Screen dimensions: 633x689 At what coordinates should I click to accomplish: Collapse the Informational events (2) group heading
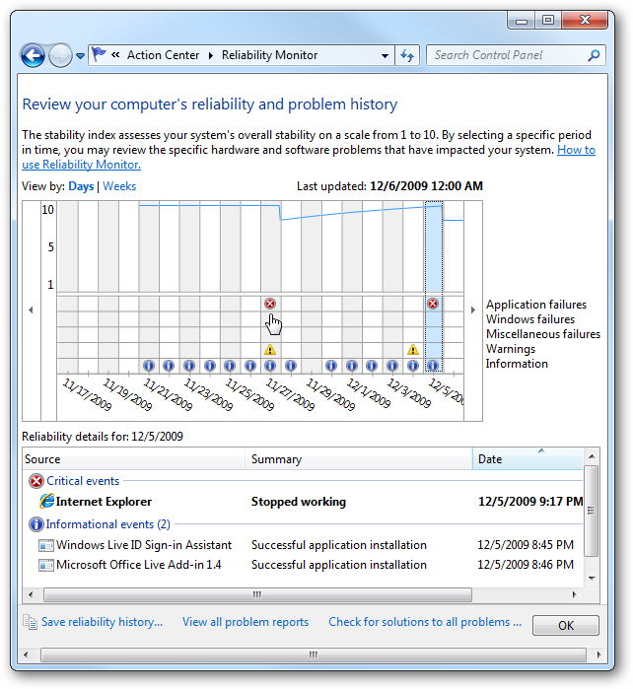click(x=107, y=524)
